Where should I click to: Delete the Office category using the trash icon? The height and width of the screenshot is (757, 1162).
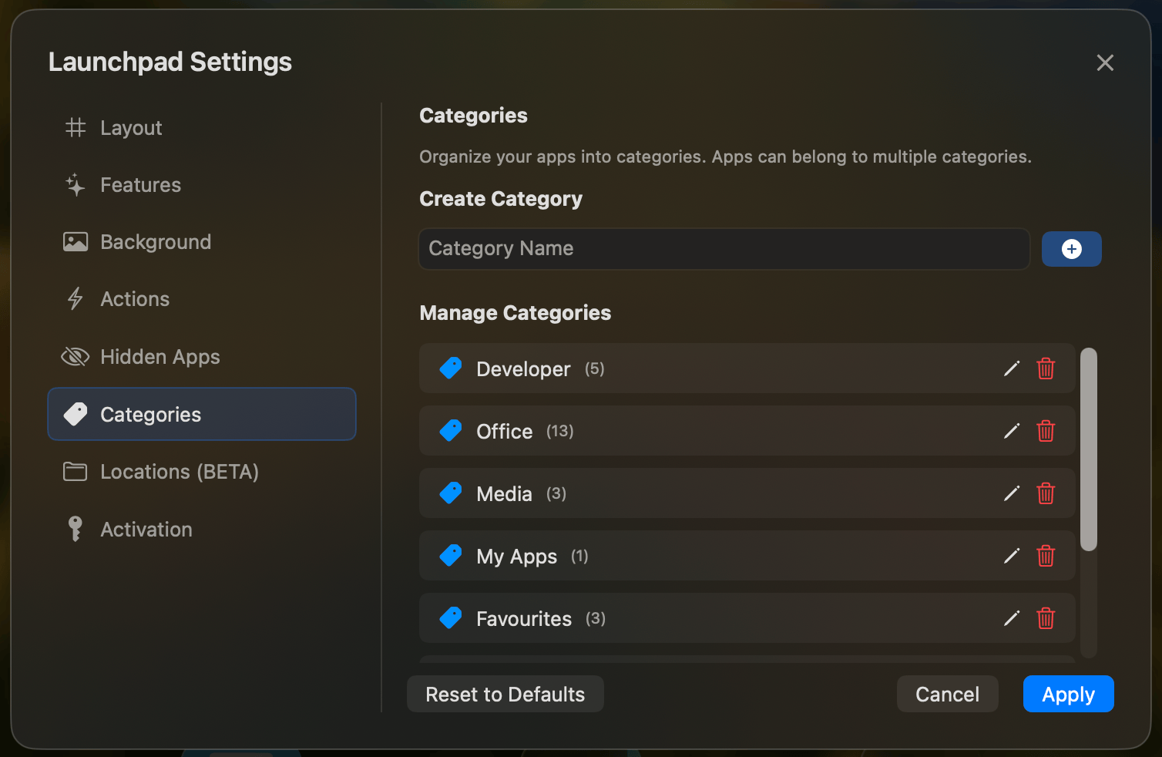(1046, 431)
